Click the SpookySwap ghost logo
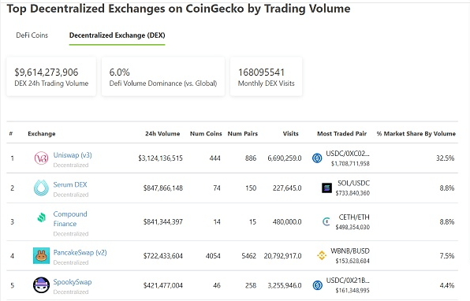The width and height of the screenshot is (470, 301). [41, 285]
